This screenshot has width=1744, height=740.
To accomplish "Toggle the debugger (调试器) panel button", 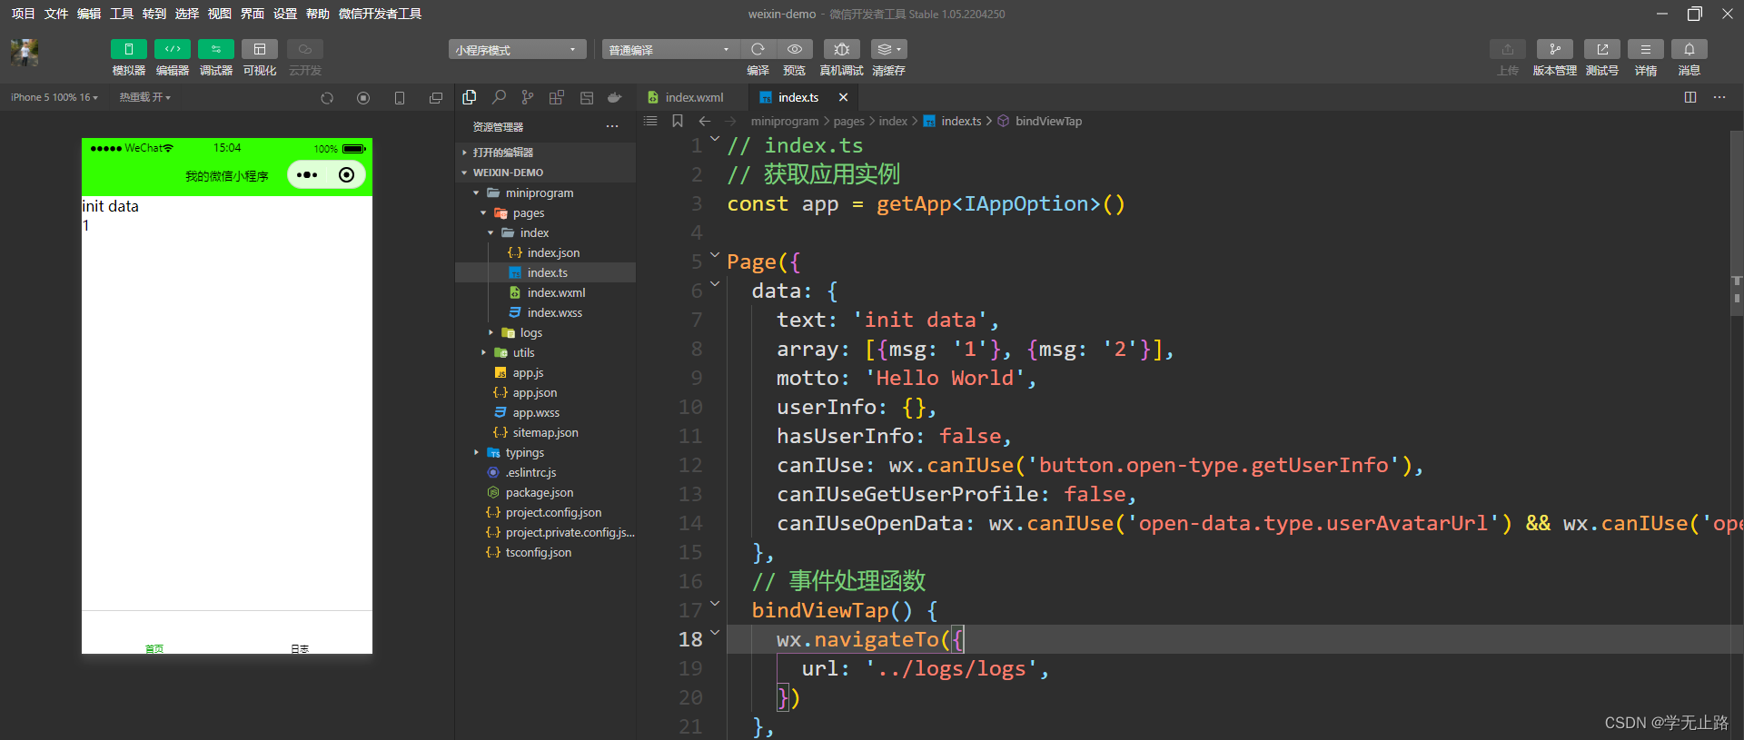I will tap(216, 49).
